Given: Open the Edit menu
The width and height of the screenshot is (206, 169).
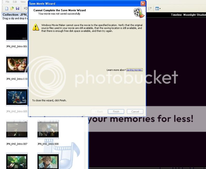Looking at the screenshot, I should 15,2.
